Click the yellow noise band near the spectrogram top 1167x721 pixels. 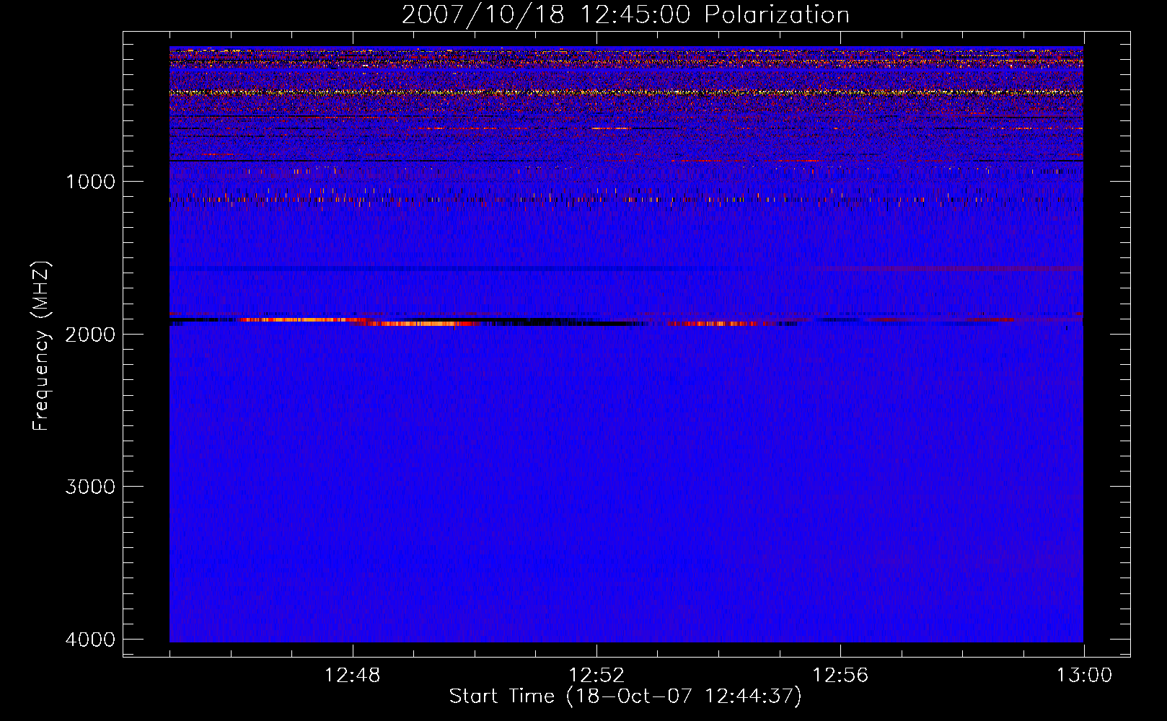[x=626, y=92]
